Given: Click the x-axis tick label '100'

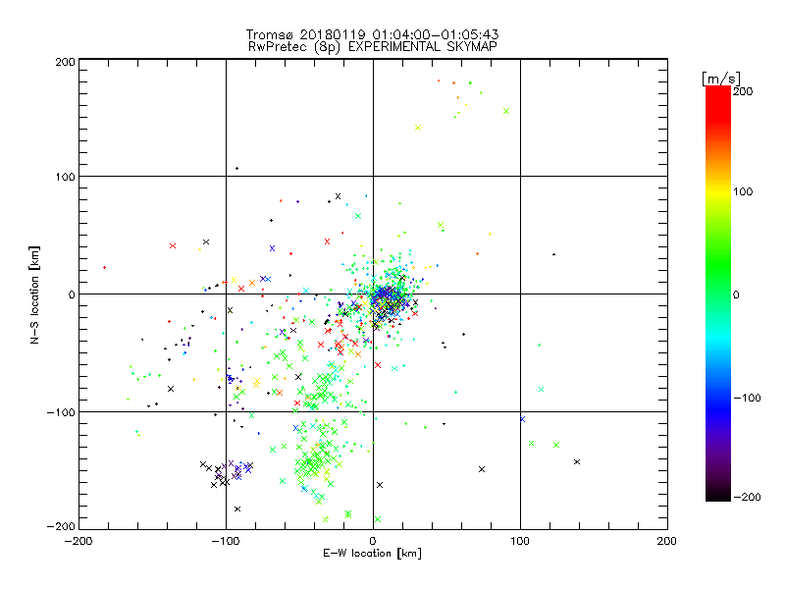Looking at the screenshot, I should pos(520,541).
